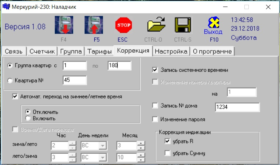The width and height of the screenshot is (280, 165).
Task: Select the Квартира № radio button
Action: pos(10,80)
